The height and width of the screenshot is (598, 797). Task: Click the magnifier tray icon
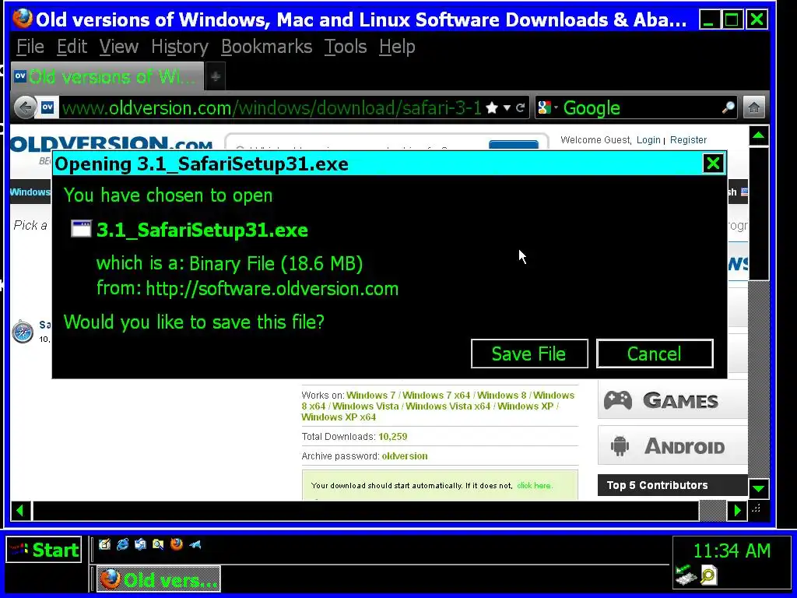pos(708,575)
